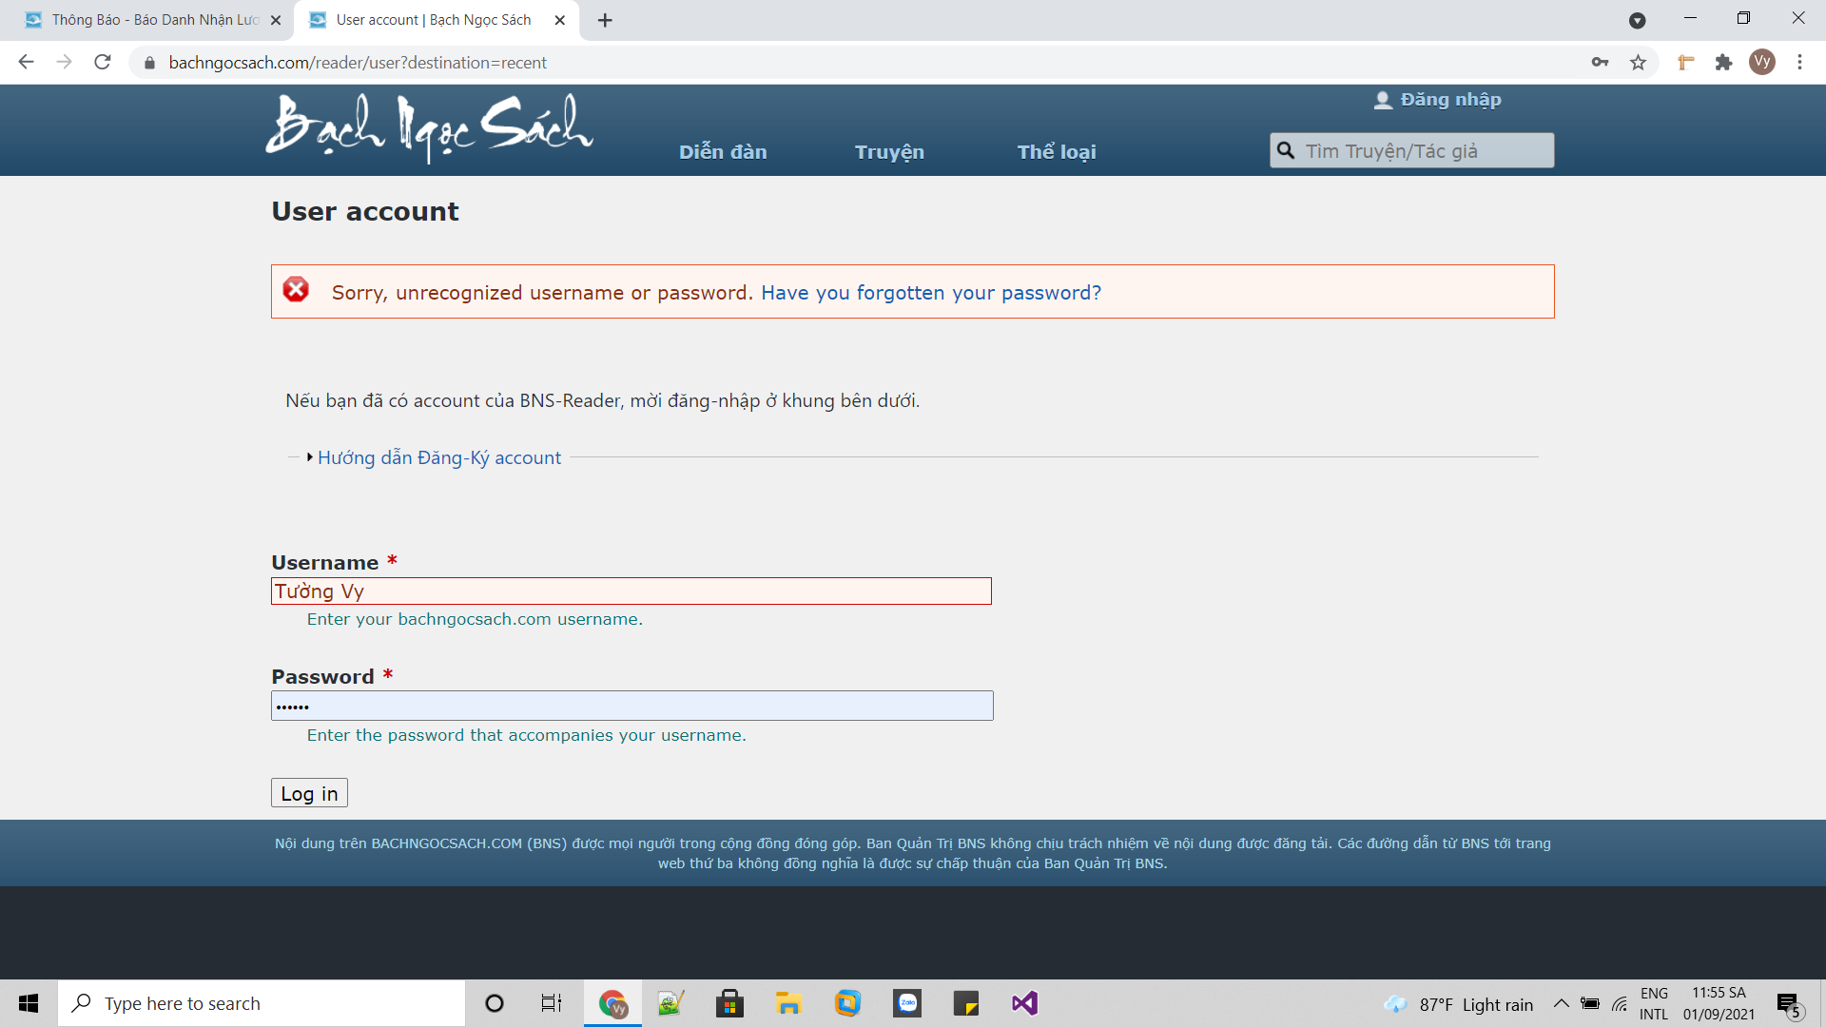This screenshot has width=1826, height=1027.
Task: Show hidden system tray icons
Action: tap(1561, 1003)
